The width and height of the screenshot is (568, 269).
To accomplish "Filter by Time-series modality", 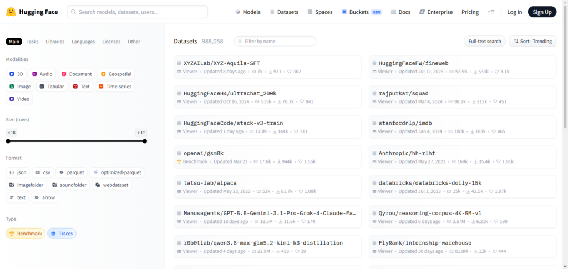I will [115, 87].
